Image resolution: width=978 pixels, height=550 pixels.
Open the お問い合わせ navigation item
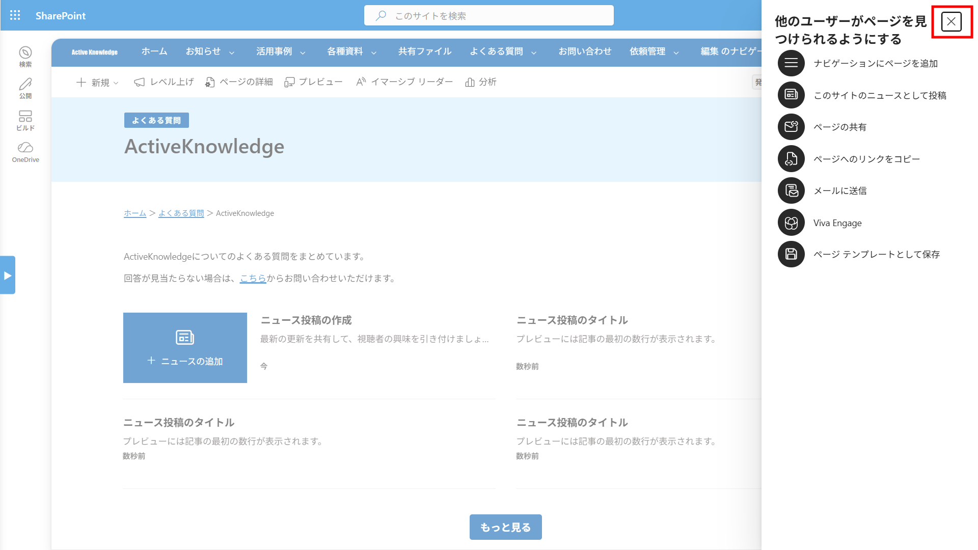[585, 51]
